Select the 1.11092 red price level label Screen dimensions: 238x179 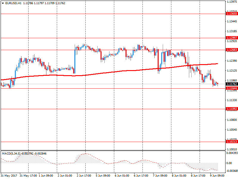point(232,109)
